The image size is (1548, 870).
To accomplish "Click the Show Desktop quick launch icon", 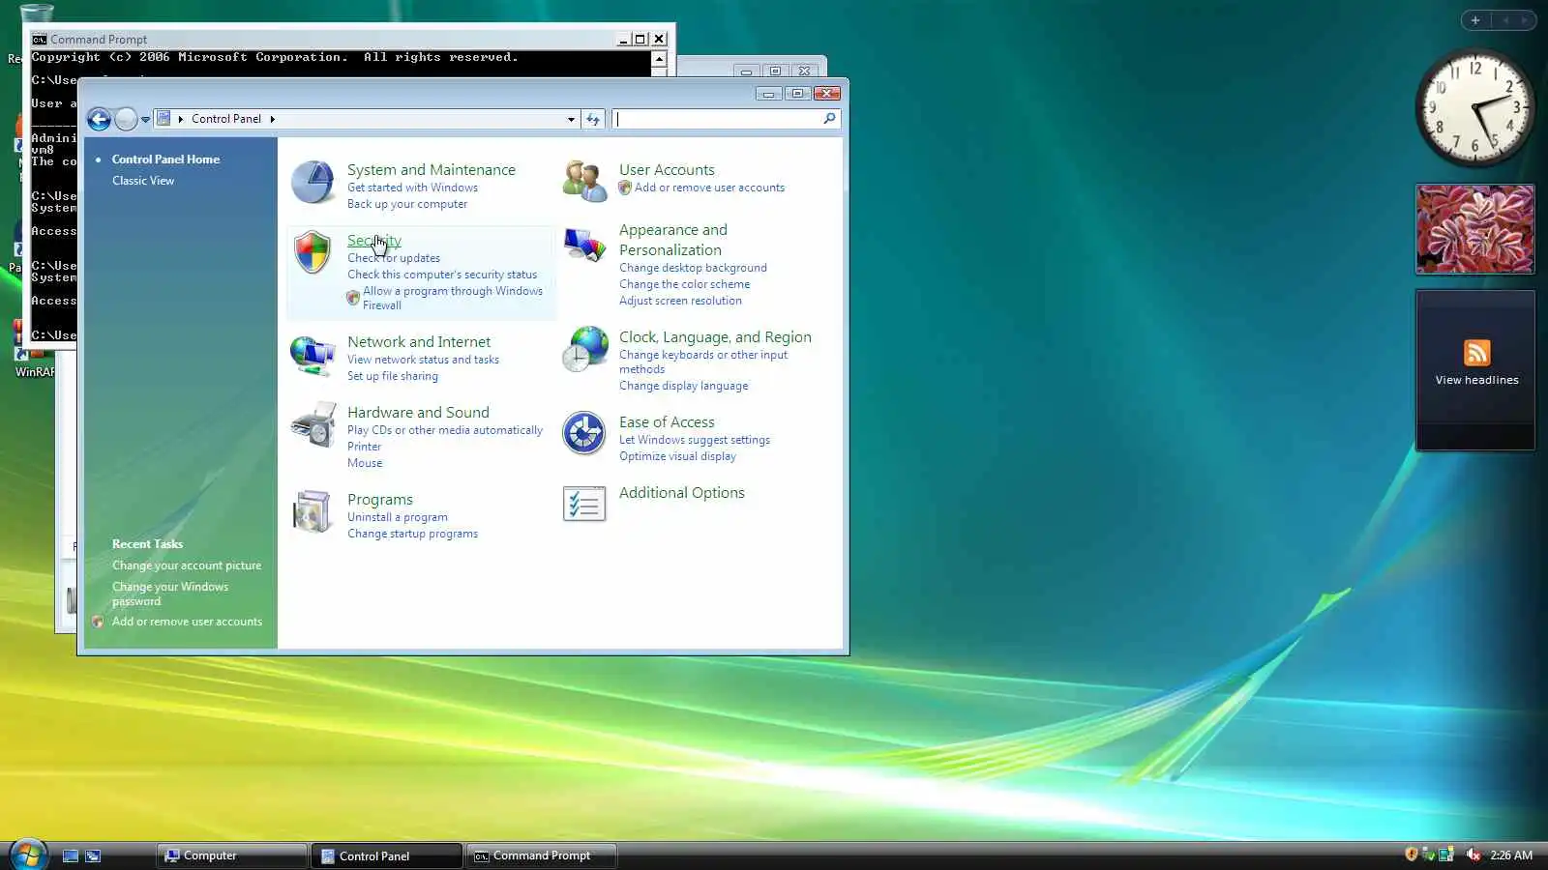I will pyautogui.click(x=71, y=855).
